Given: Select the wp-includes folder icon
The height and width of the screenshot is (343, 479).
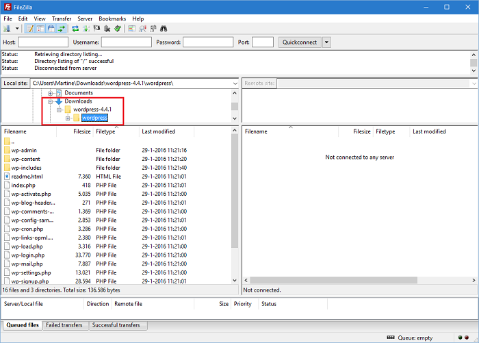Looking at the screenshot, I should tap(7, 168).
